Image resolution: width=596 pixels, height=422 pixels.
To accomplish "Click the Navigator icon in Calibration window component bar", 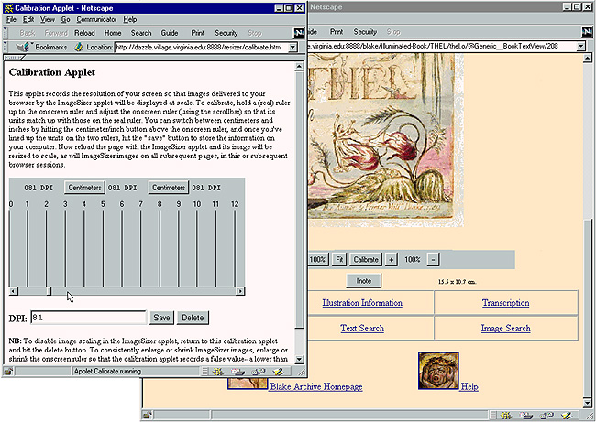I will 218,372.
